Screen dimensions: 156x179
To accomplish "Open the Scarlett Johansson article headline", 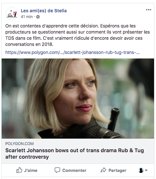I will click(x=75, y=153).
